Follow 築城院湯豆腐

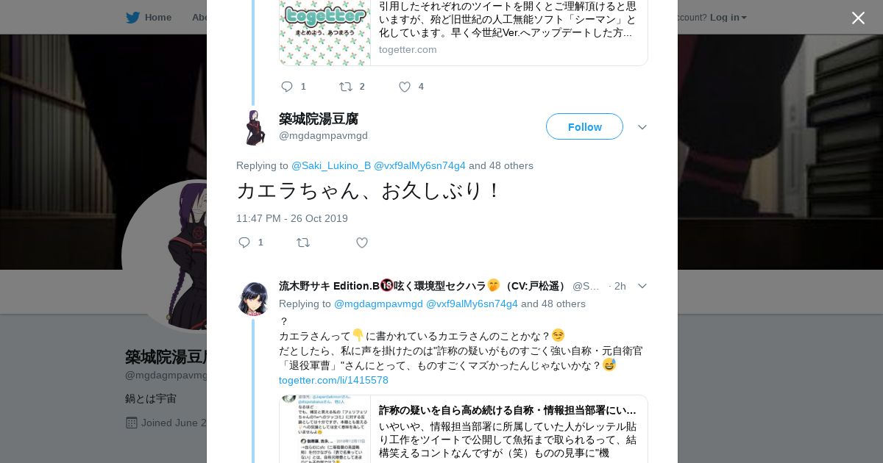click(x=584, y=126)
